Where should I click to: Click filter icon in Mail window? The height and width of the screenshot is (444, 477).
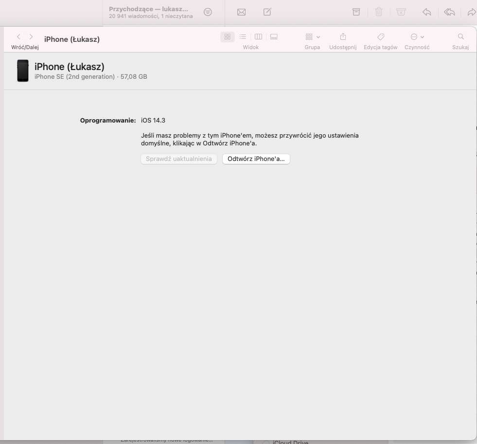(x=208, y=12)
